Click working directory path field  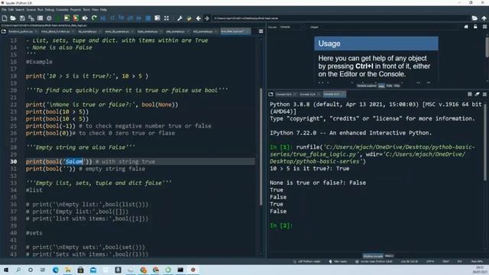point(341,18)
